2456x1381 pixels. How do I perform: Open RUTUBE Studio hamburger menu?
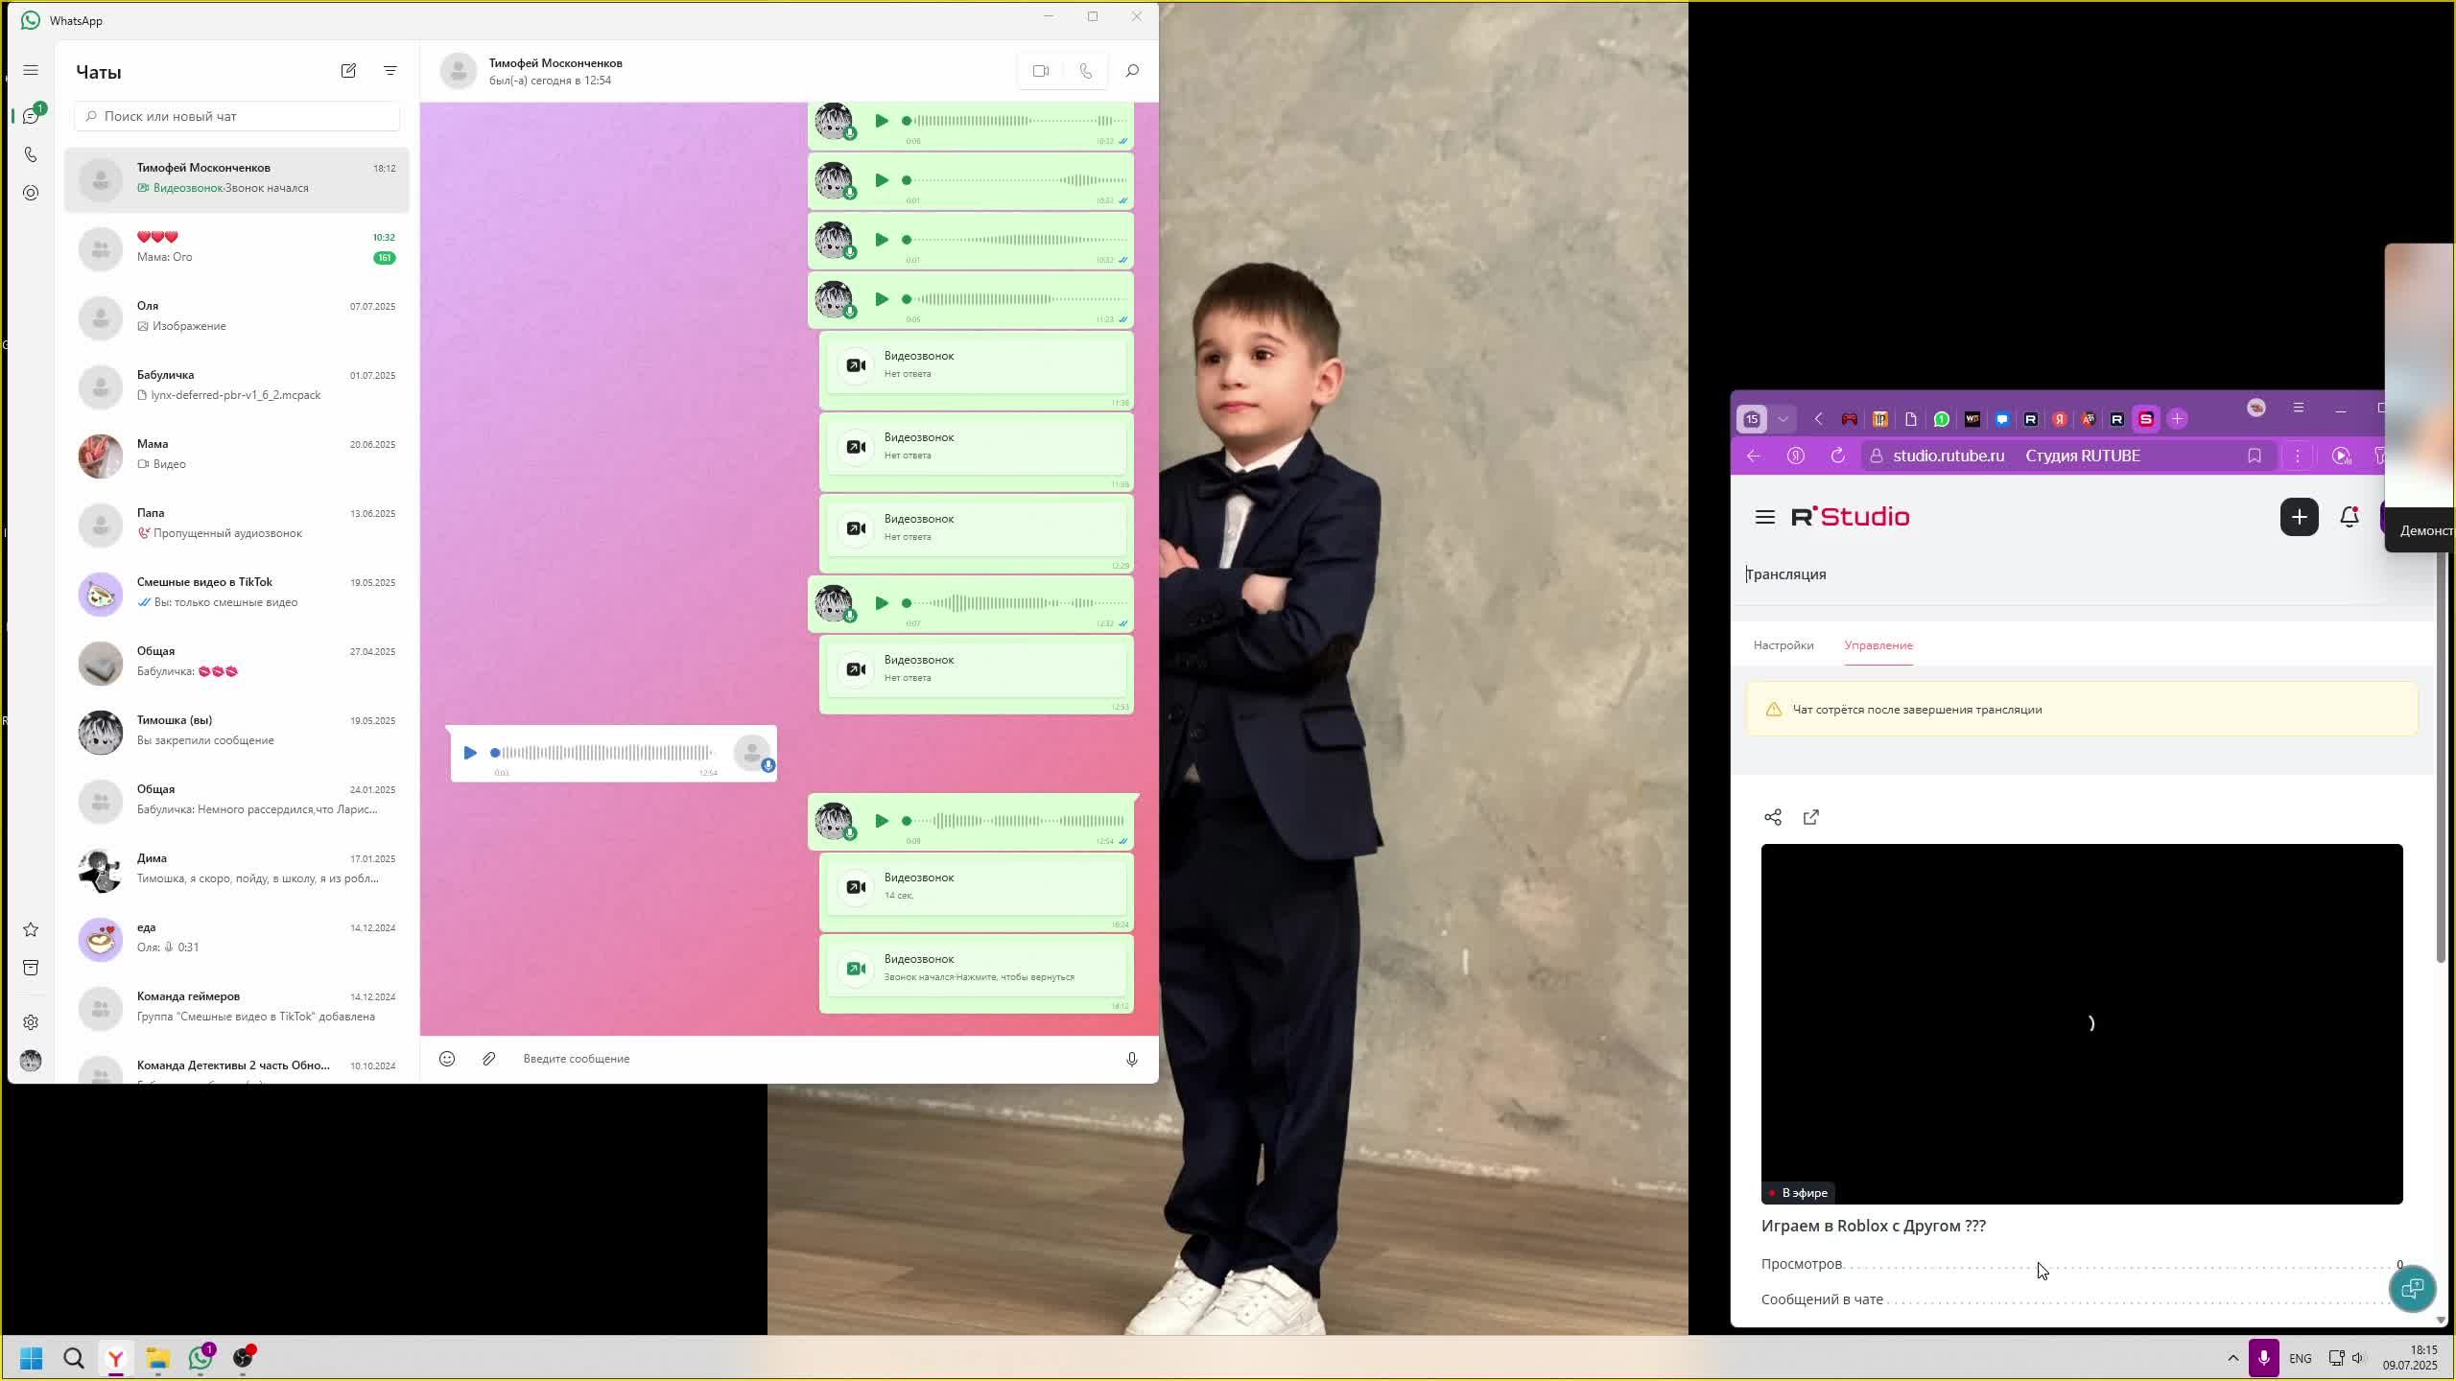(x=1764, y=517)
